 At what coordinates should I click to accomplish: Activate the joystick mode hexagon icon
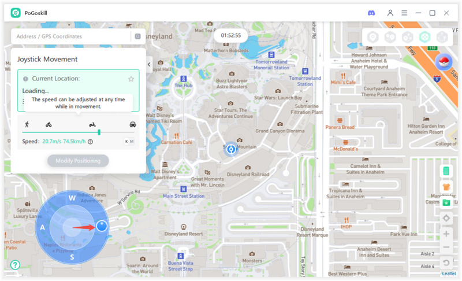424,37
